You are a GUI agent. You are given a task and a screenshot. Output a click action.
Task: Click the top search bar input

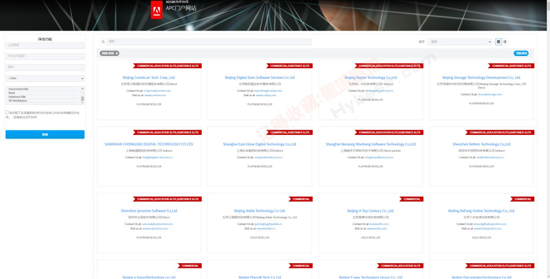pos(209,42)
